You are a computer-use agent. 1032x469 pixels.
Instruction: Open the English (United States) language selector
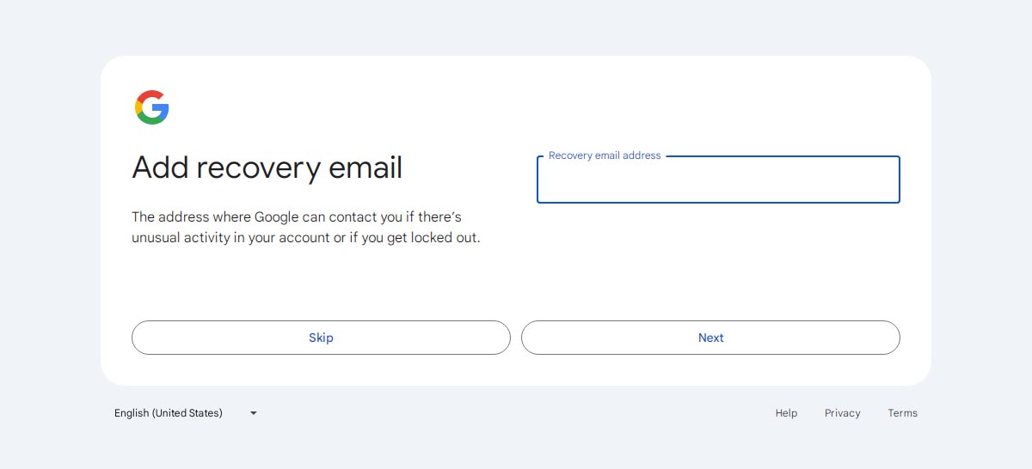(x=186, y=413)
